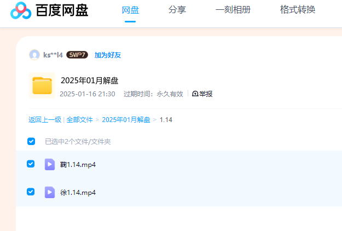Report this share with 举报
This screenshot has height=231, width=342.
pyautogui.click(x=202, y=94)
